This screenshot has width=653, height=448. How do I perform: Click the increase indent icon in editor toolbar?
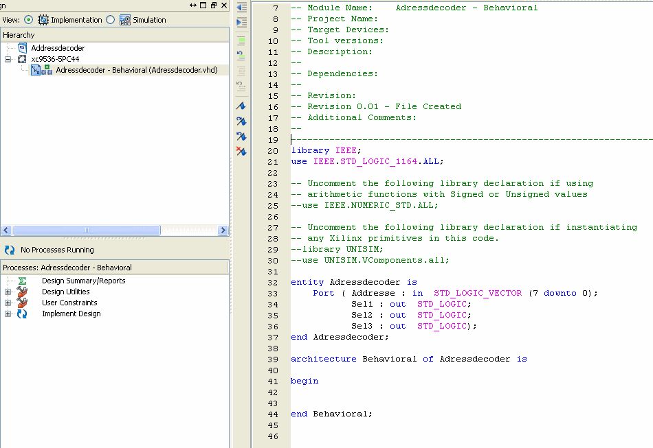(241, 23)
